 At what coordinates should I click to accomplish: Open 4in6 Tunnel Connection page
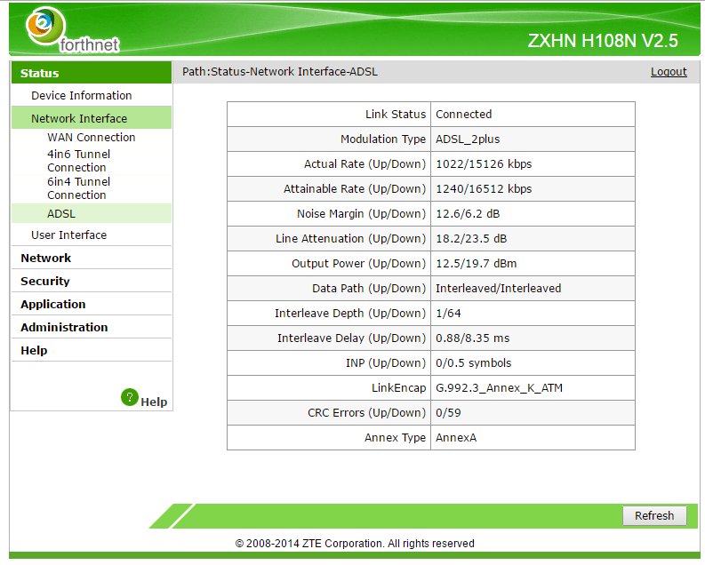(79, 161)
